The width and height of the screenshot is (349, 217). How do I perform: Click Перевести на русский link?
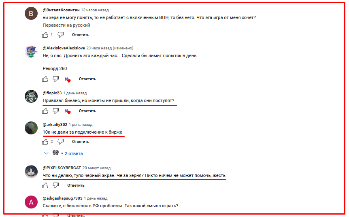point(66,25)
